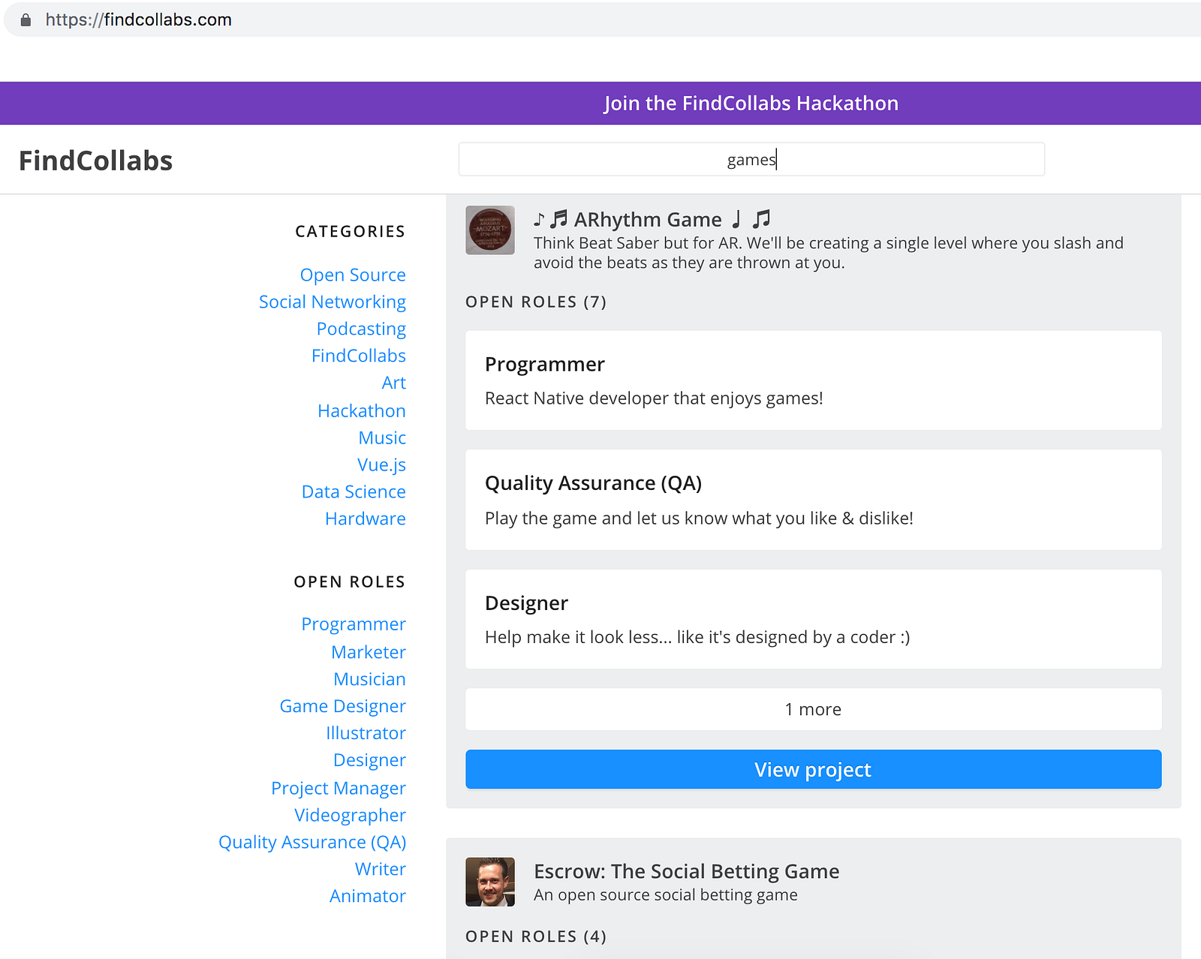This screenshot has height=959, width=1201.
Task: Choose the Quality Assurance (QA) sidebar role
Action: [312, 842]
